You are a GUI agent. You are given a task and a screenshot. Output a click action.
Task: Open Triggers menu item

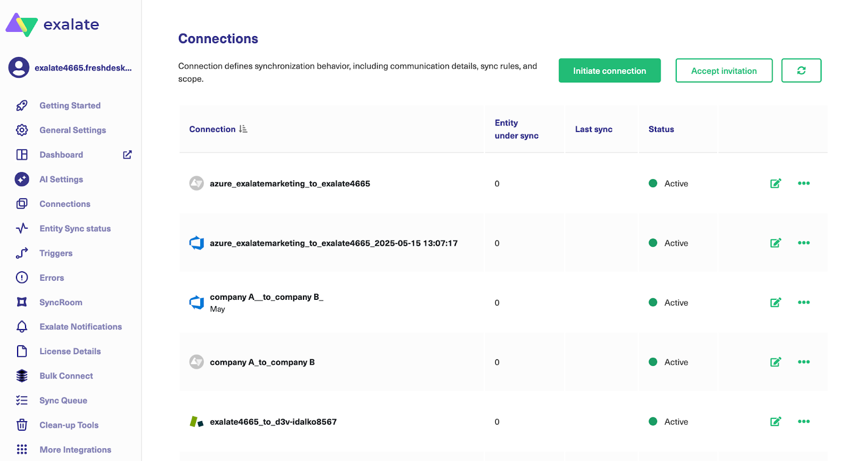pyautogui.click(x=56, y=253)
